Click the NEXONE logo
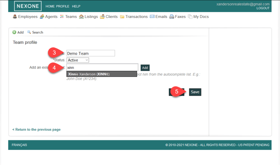Screen dimensions: 280x165 coord(28,6)
